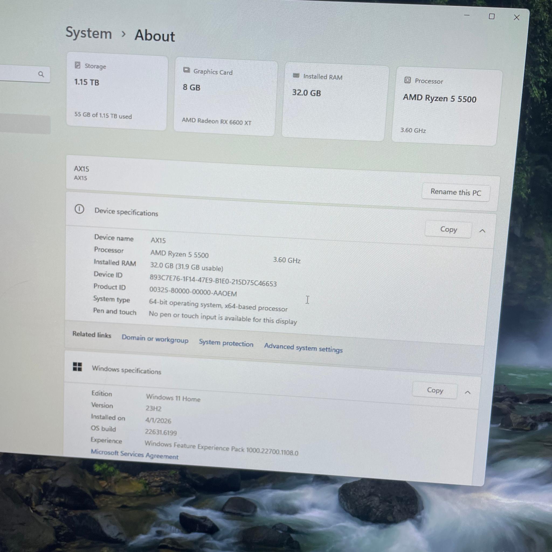Image resolution: width=552 pixels, height=552 pixels.
Task: Click the Installed RAM icon
Action: 296,75
